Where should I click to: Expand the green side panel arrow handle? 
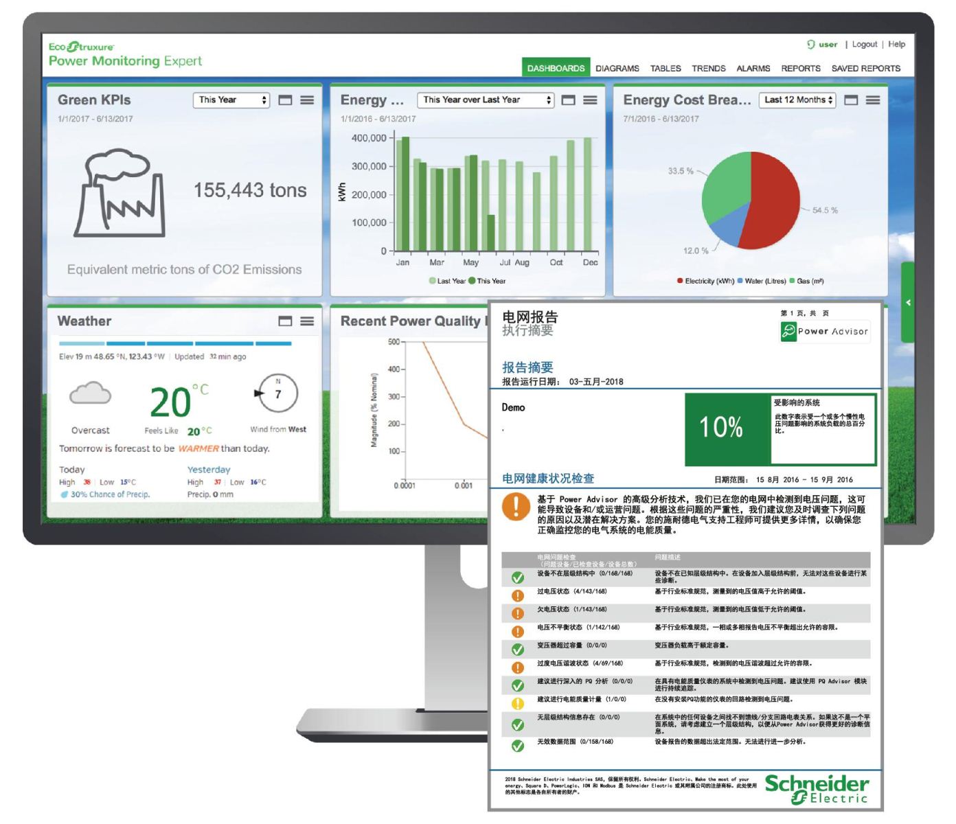(908, 302)
